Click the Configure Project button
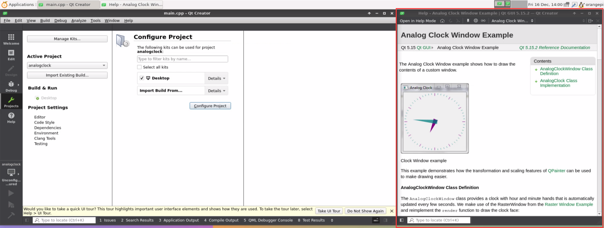This screenshot has height=228, width=604. point(210,106)
